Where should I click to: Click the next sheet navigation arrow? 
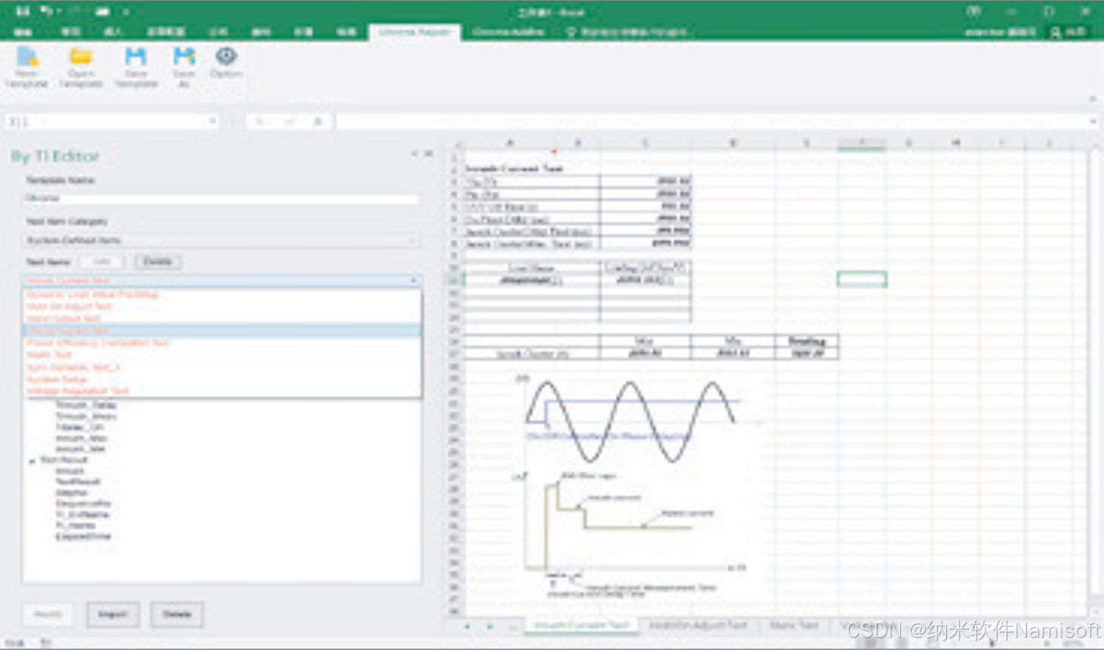tap(490, 626)
